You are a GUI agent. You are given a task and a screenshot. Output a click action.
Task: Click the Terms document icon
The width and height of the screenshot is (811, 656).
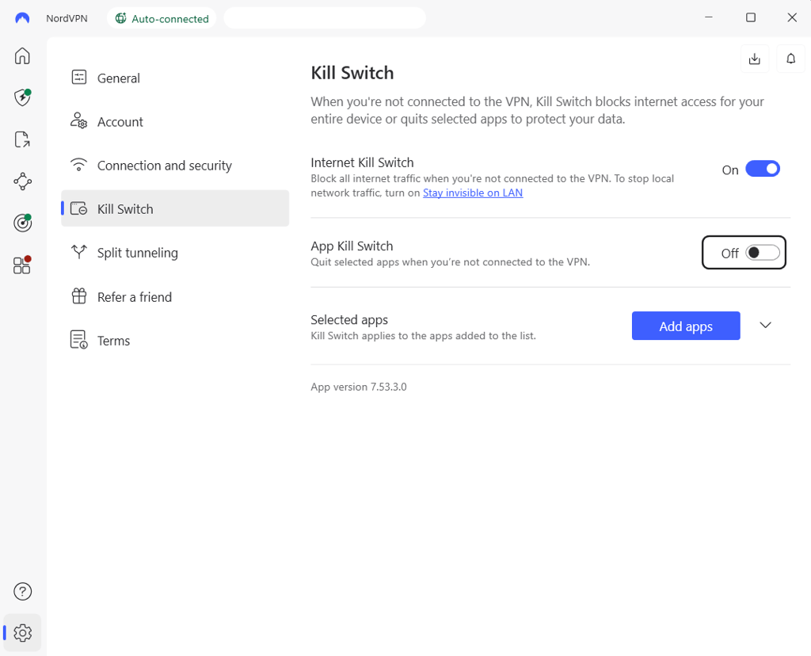click(x=79, y=340)
